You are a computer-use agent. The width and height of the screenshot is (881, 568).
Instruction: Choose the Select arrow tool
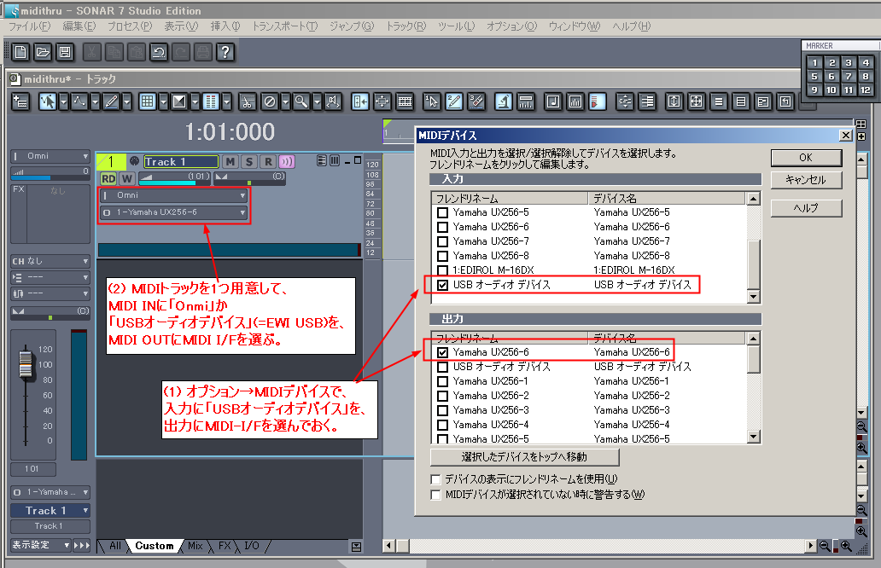[47, 101]
